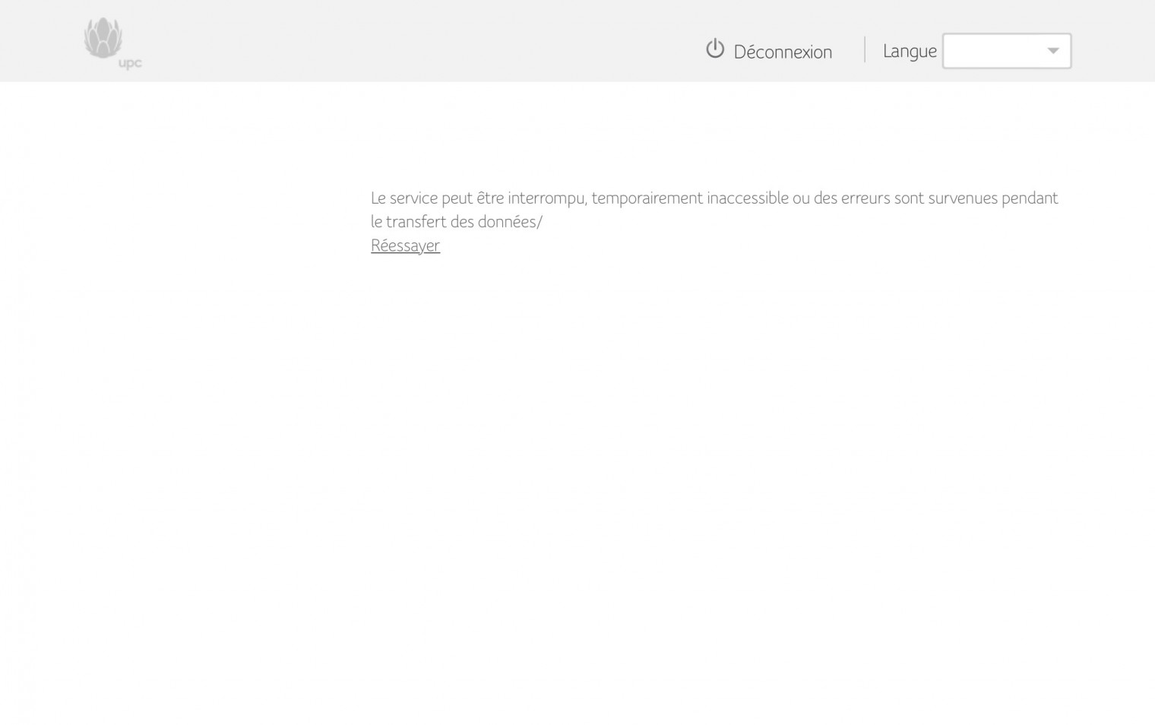
Task: Click the small 'upc' text under logo
Action: coord(130,64)
